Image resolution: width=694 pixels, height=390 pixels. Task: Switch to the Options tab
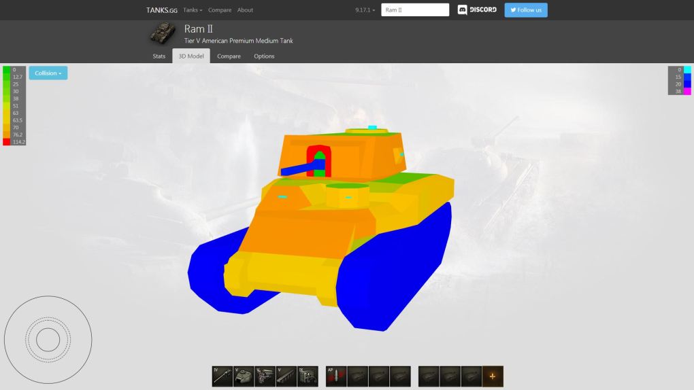[264, 56]
